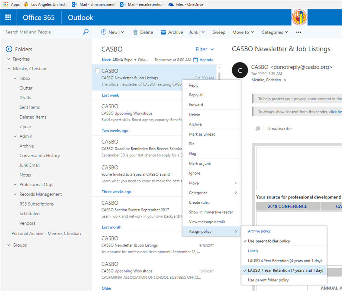
Task: Click the unsubscribe icon beside Unsubscribe
Action: click(258, 129)
